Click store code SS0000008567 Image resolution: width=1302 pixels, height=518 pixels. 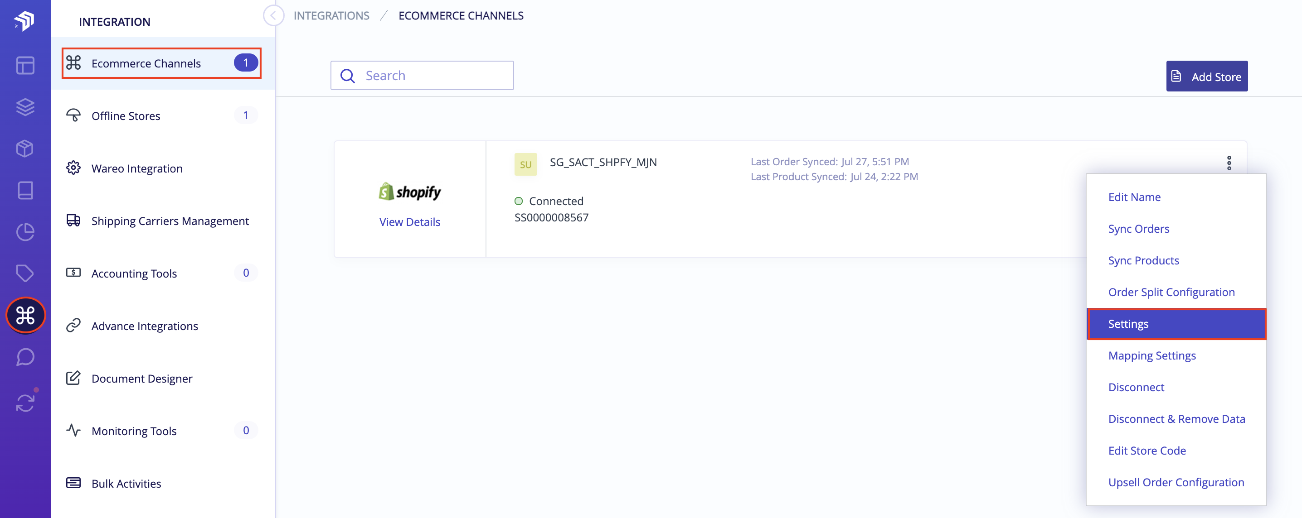(551, 218)
